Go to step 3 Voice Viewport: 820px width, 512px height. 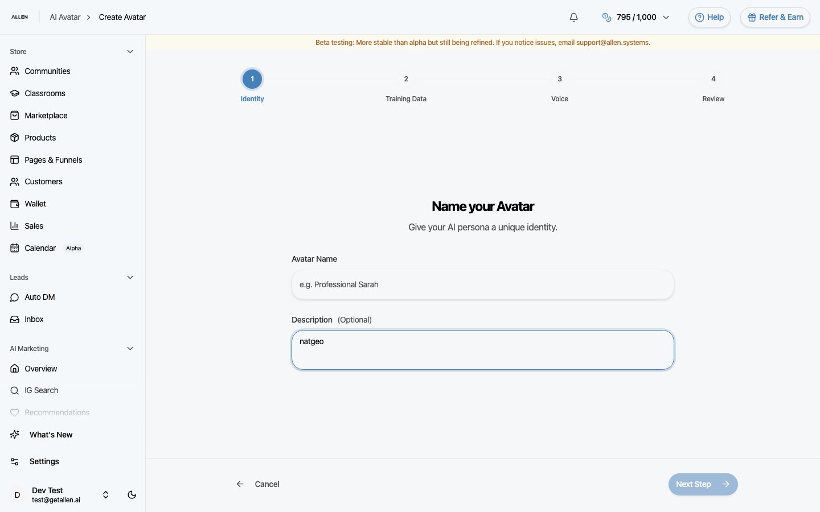(560, 79)
